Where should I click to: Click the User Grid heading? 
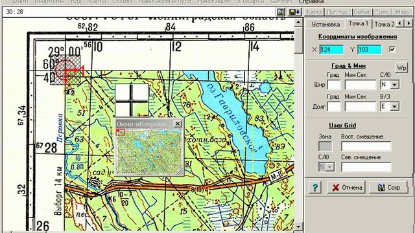click(342, 125)
